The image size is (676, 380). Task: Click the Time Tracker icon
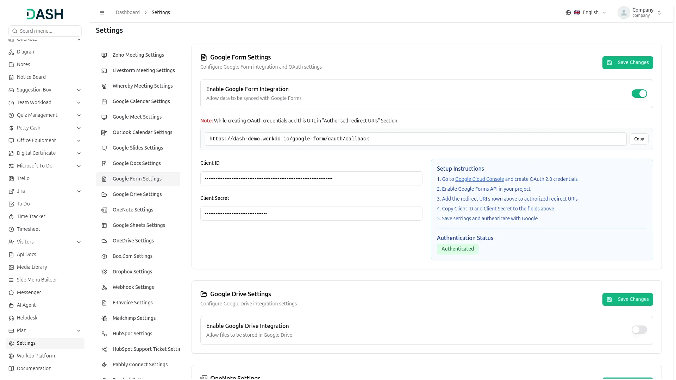(x=11, y=217)
